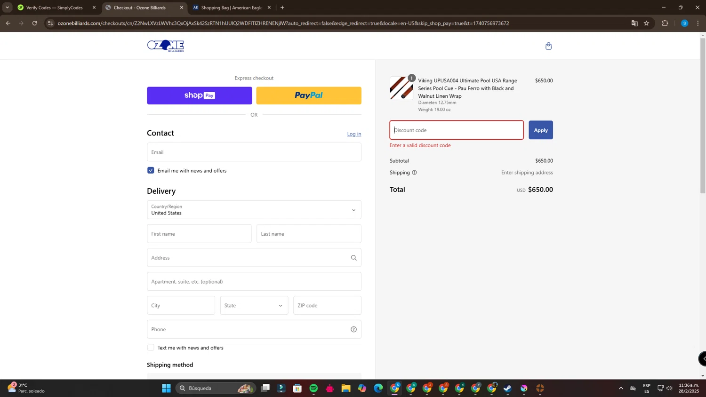Click the Last name field
This screenshot has width=706, height=397.
tap(309, 234)
